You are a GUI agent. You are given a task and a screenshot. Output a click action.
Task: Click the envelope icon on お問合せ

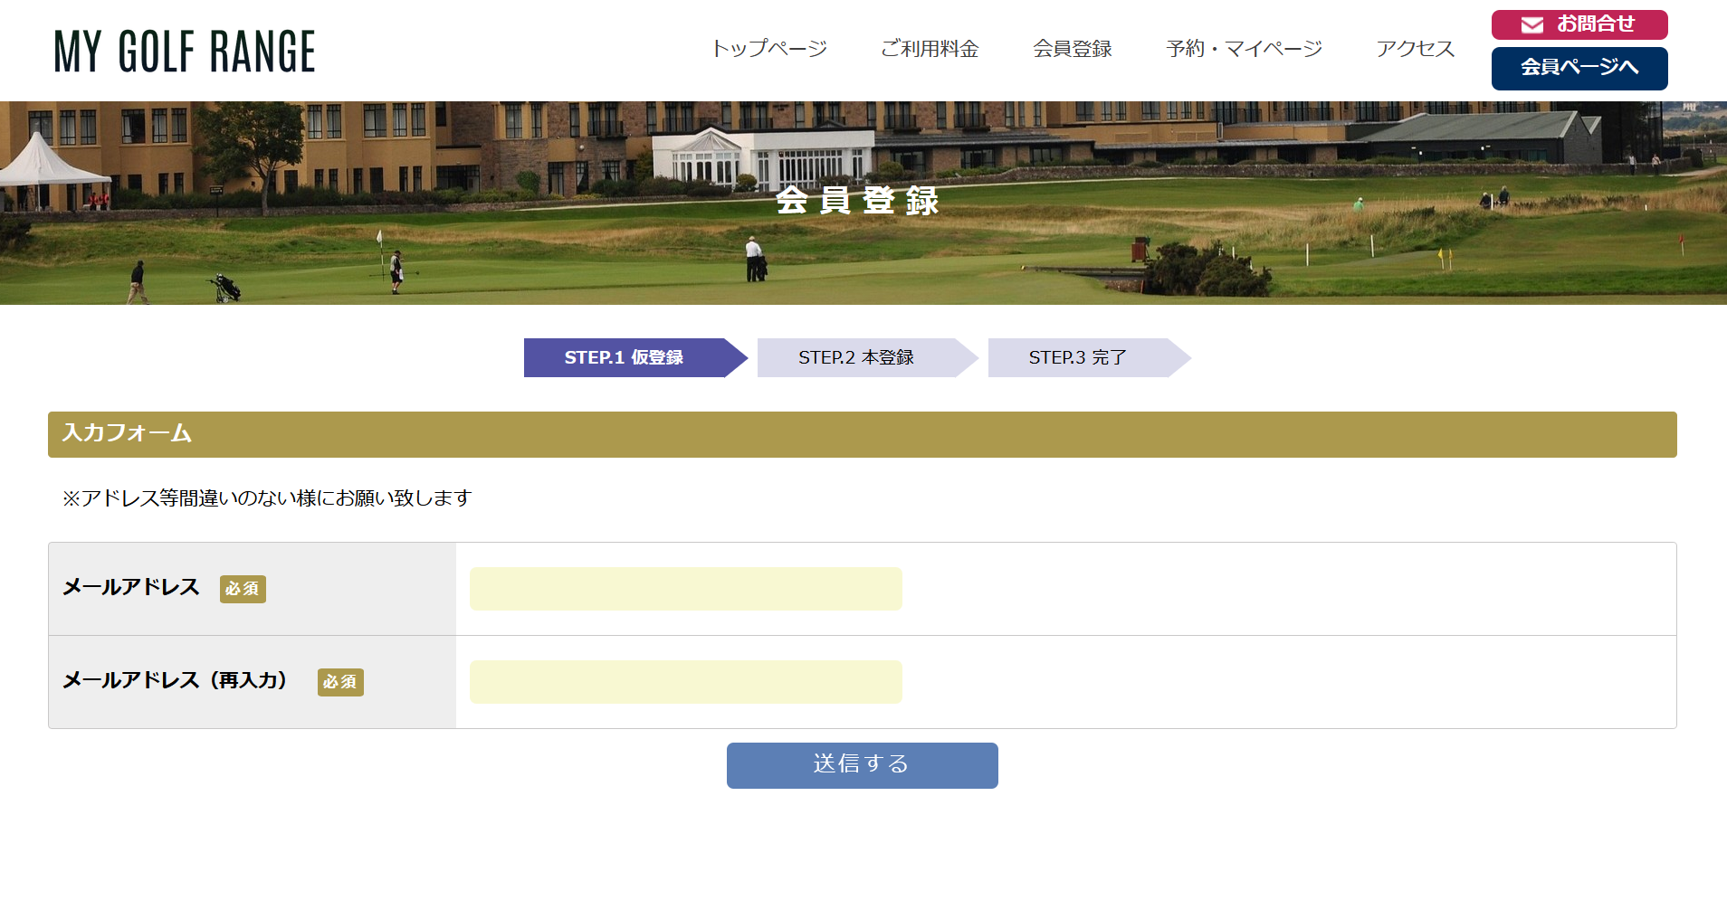click(1531, 25)
